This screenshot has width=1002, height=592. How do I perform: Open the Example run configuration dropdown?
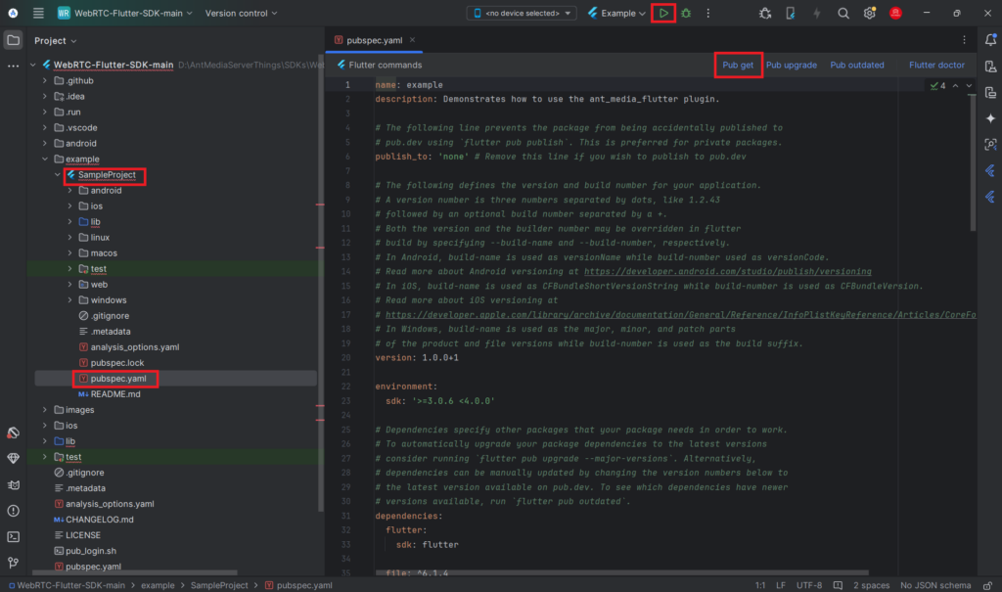(616, 13)
